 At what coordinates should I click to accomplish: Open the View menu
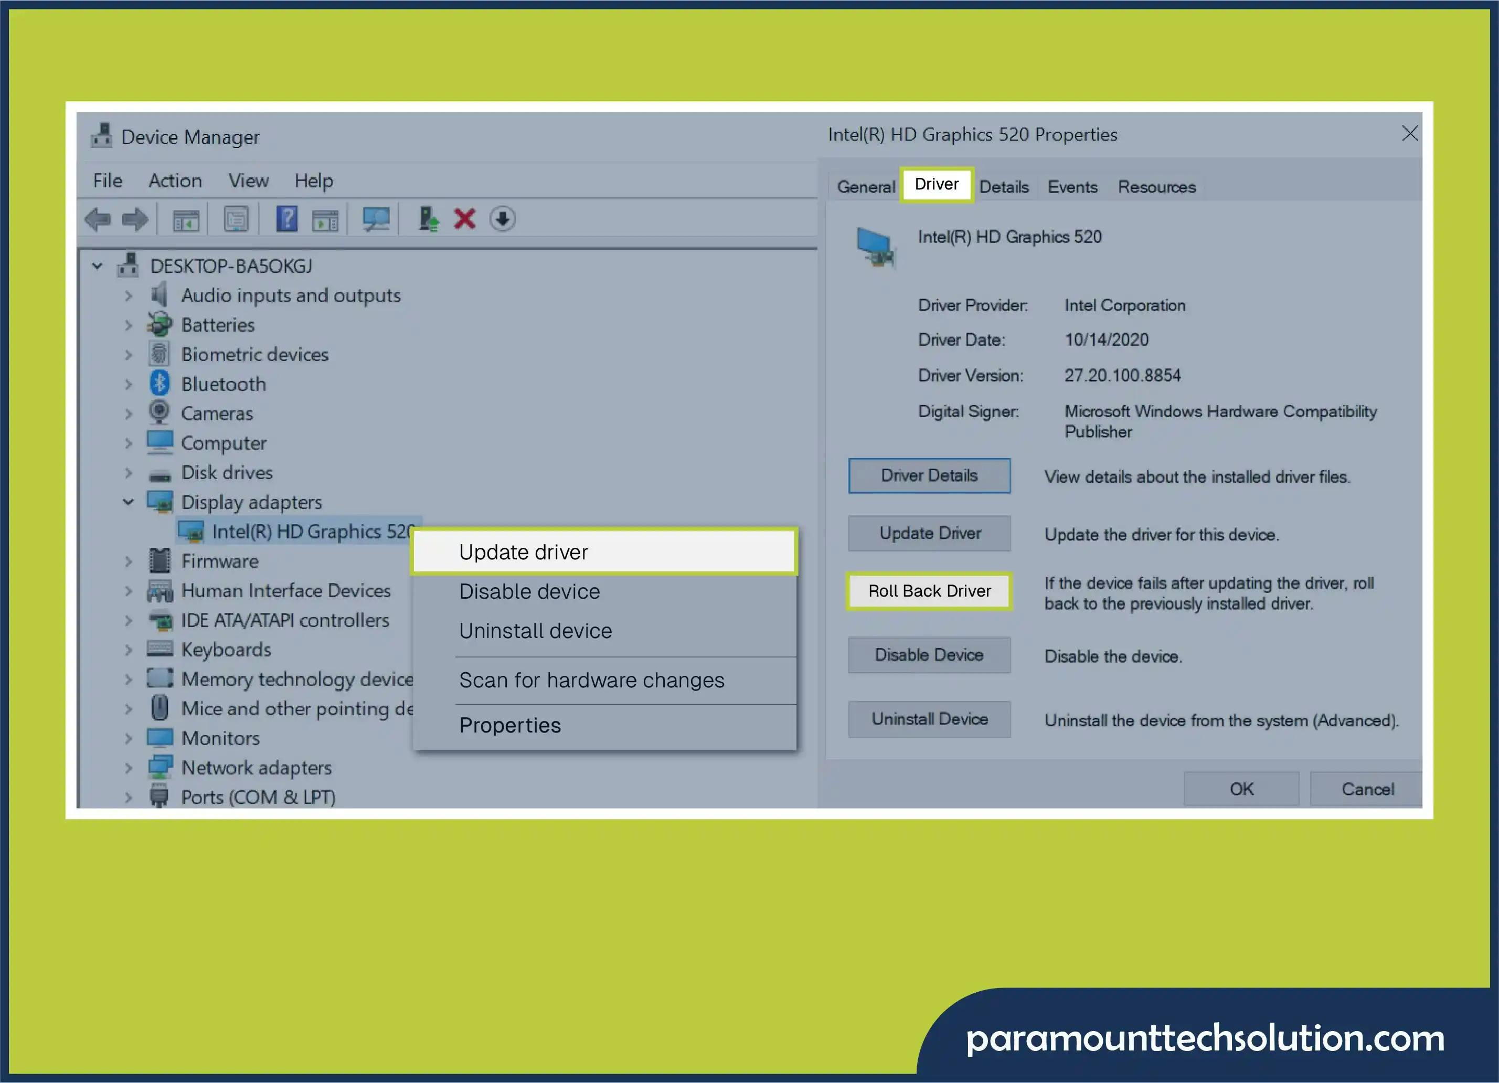click(249, 181)
